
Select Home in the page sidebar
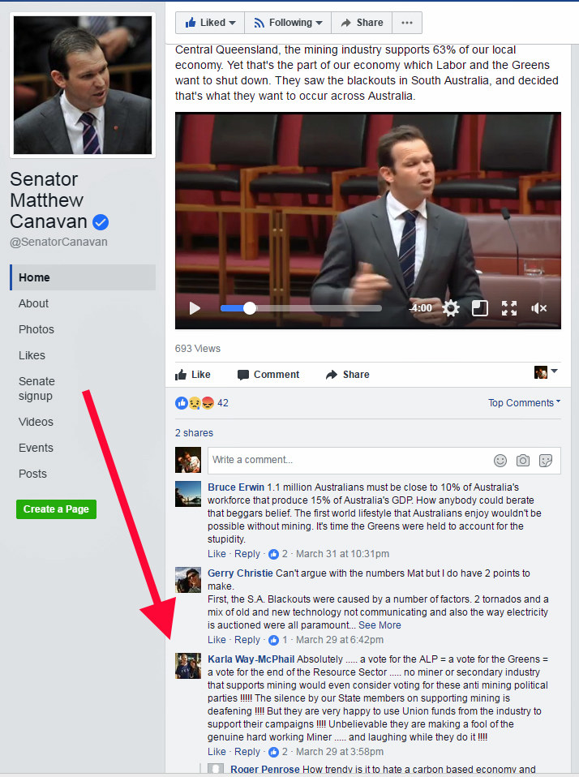83,277
